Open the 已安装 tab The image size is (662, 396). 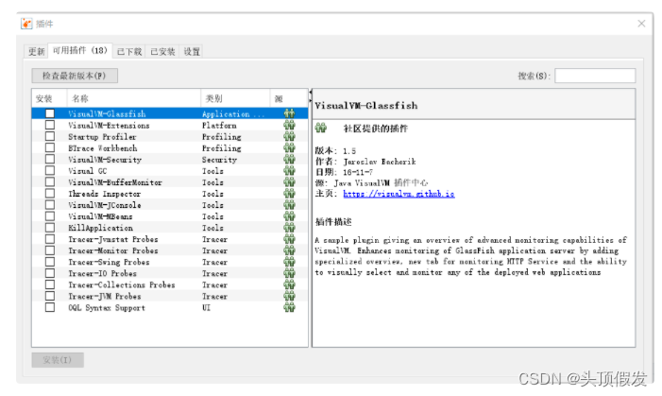(162, 52)
